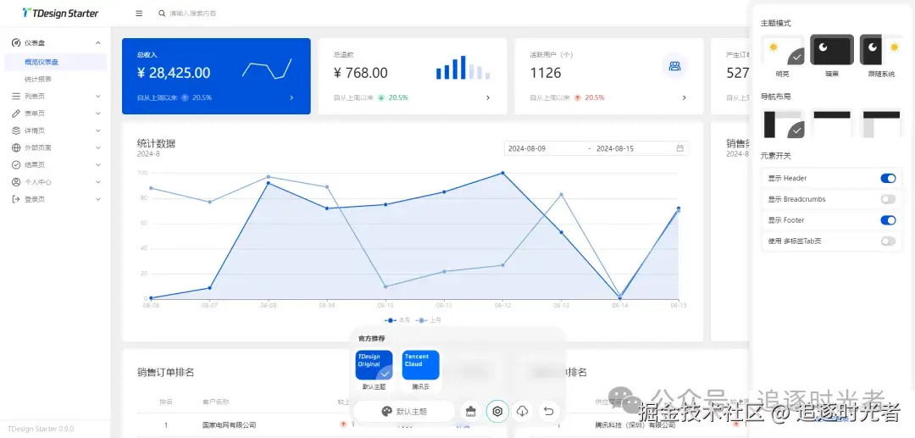915x438 pixels.
Task: Click the 总收入 mini line chart
Action: 267,69
